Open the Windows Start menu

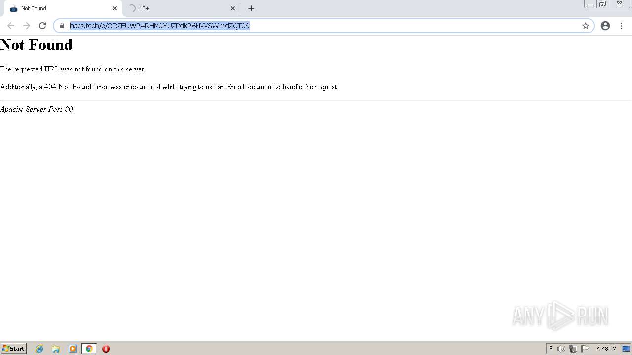pyautogui.click(x=14, y=349)
